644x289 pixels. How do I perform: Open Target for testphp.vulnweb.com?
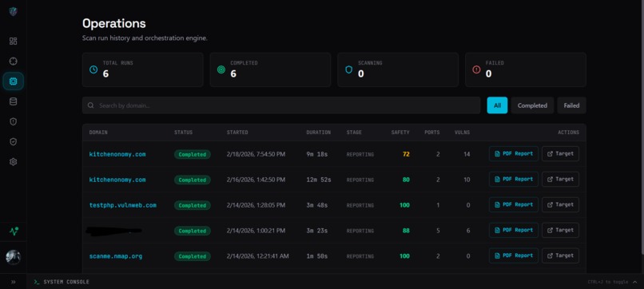click(x=560, y=205)
